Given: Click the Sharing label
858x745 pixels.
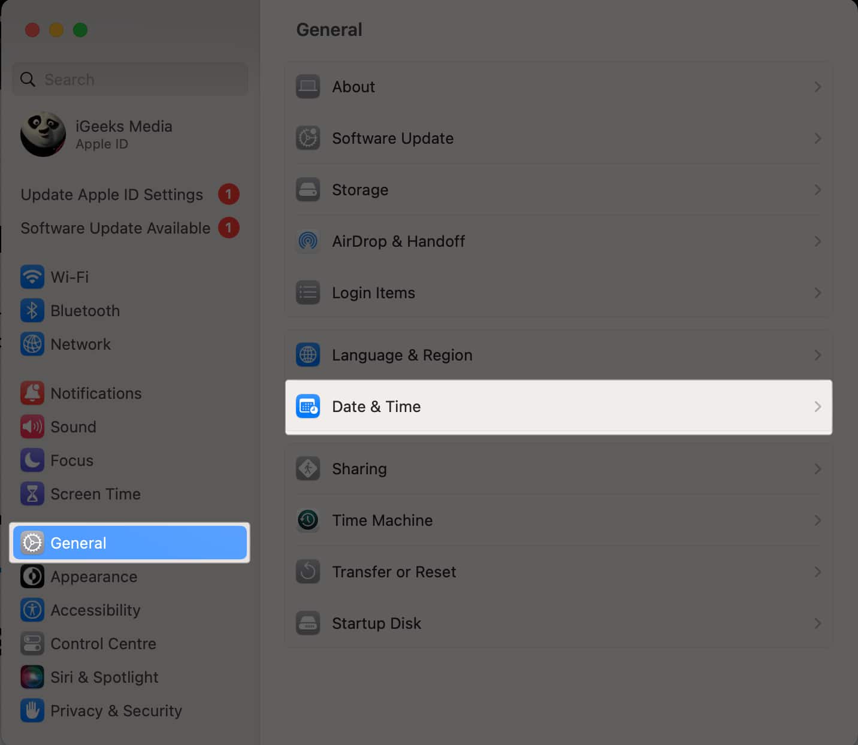Looking at the screenshot, I should pyautogui.click(x=359, y=469).
